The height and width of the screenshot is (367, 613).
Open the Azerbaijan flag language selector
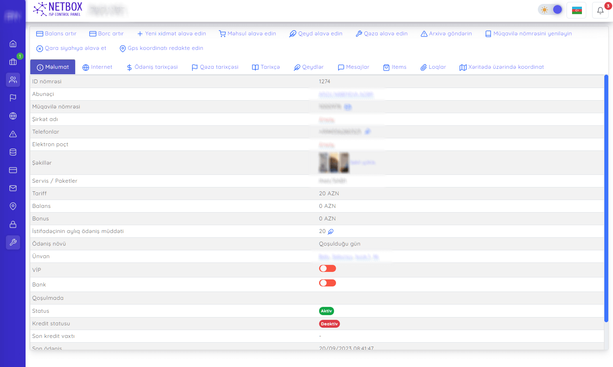(576, 10)
